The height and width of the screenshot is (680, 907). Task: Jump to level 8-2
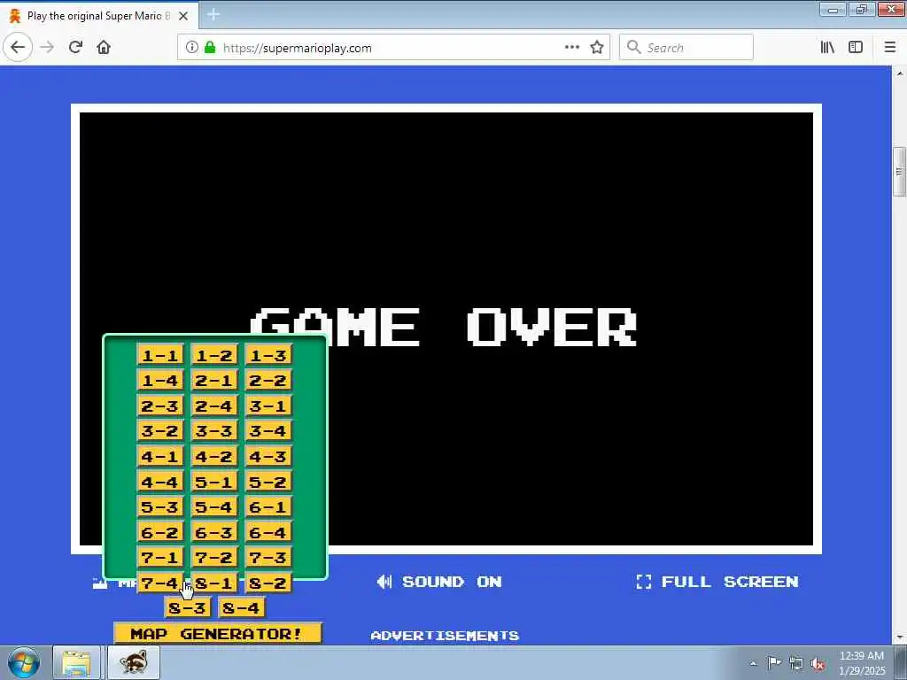[x=268, y=583]
